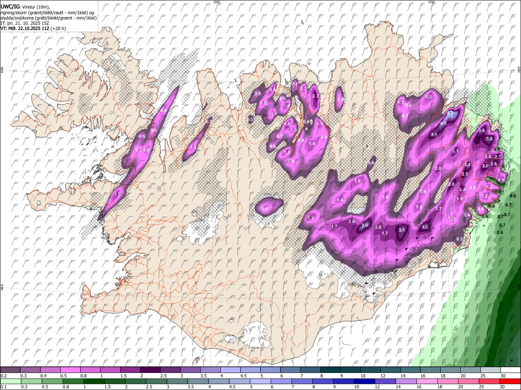Click the "2.6" snowfall value on the map
Image resolution: width=521 pixels, height=390 pixels.
point(494,164)
